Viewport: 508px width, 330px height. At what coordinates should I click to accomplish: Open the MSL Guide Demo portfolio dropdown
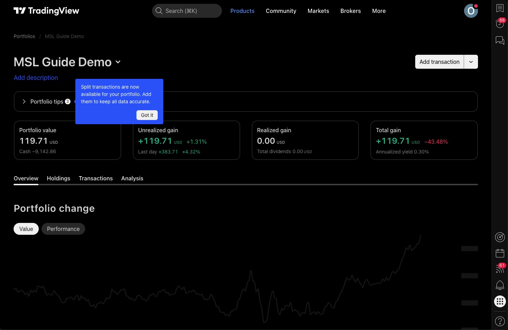[x=118, y=62]
